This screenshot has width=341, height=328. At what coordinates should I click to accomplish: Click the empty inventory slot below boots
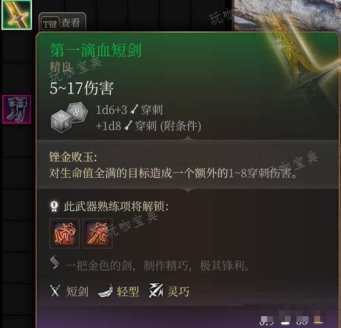(17, 141)
